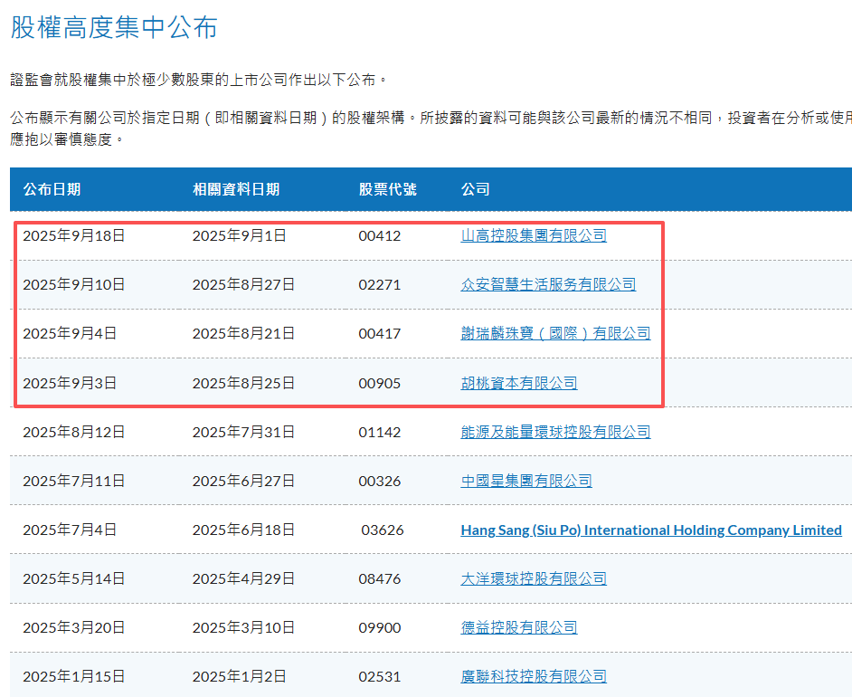Select announcement date 2025年9月4日

[x=70, y=333]
